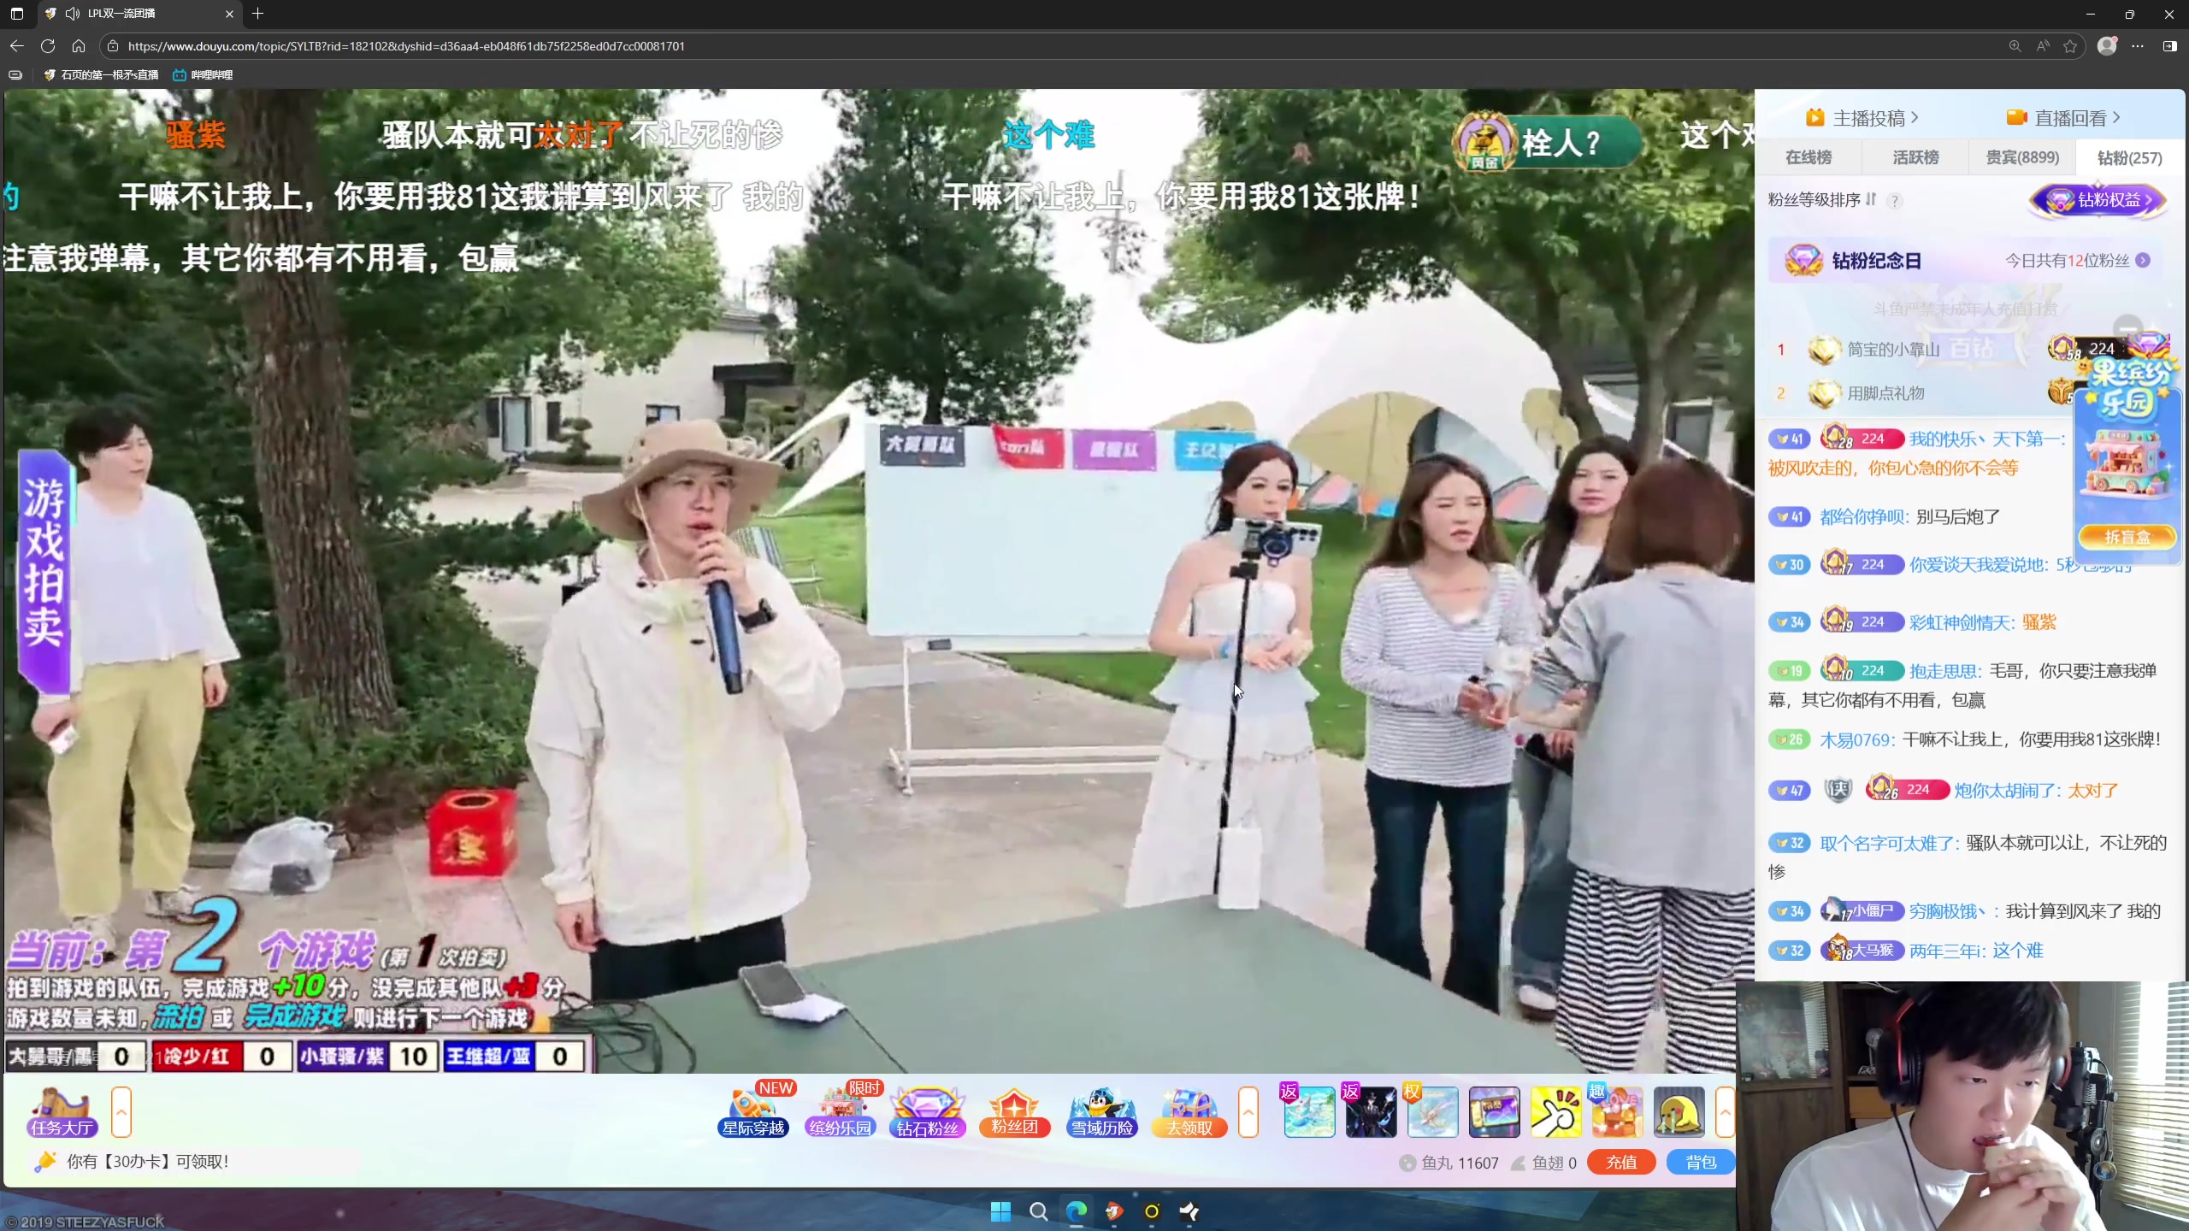Open 今日共有12位粉丝 arrow

click(x=2143, y=261)
